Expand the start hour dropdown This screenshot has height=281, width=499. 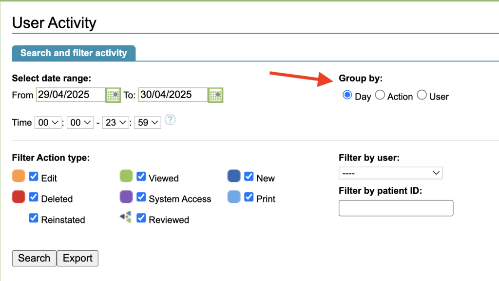click(x=47, y=123)
